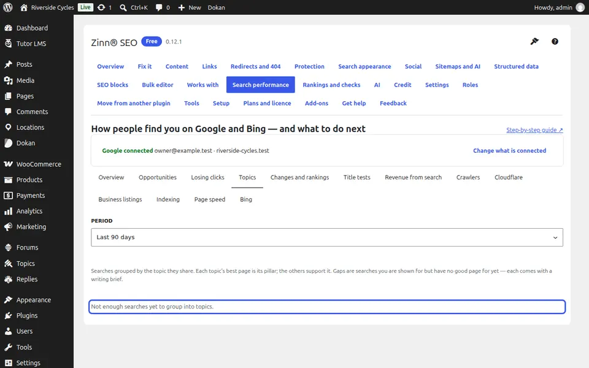Open WooCommerce from the sidebar
Viewport: 589px width, 368px height.
(x=37, y=164)
